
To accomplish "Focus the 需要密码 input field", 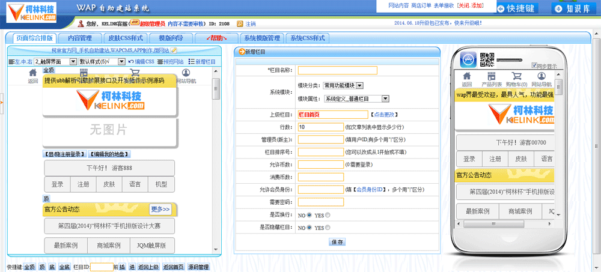I will click(x=321, y=202).
